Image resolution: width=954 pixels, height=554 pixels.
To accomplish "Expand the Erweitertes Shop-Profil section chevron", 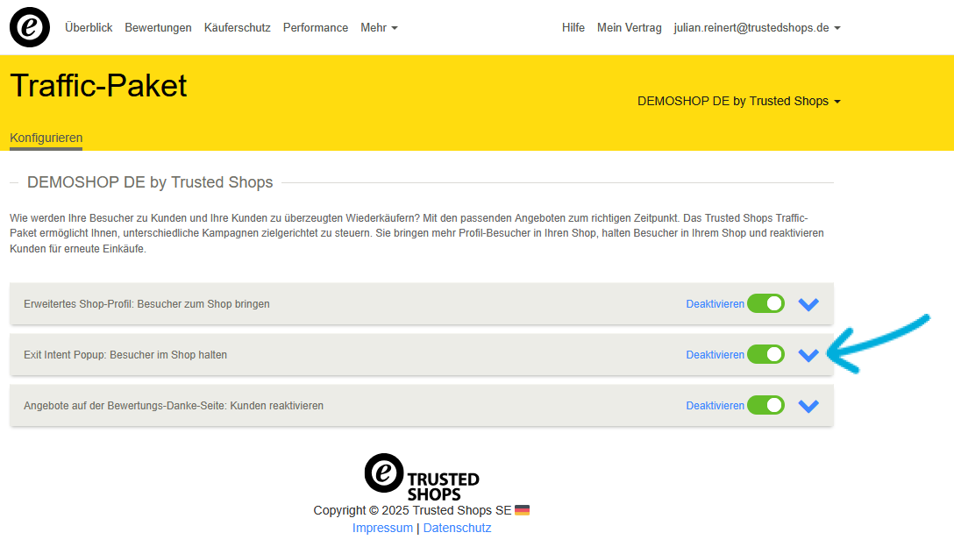I will [808, 304].
